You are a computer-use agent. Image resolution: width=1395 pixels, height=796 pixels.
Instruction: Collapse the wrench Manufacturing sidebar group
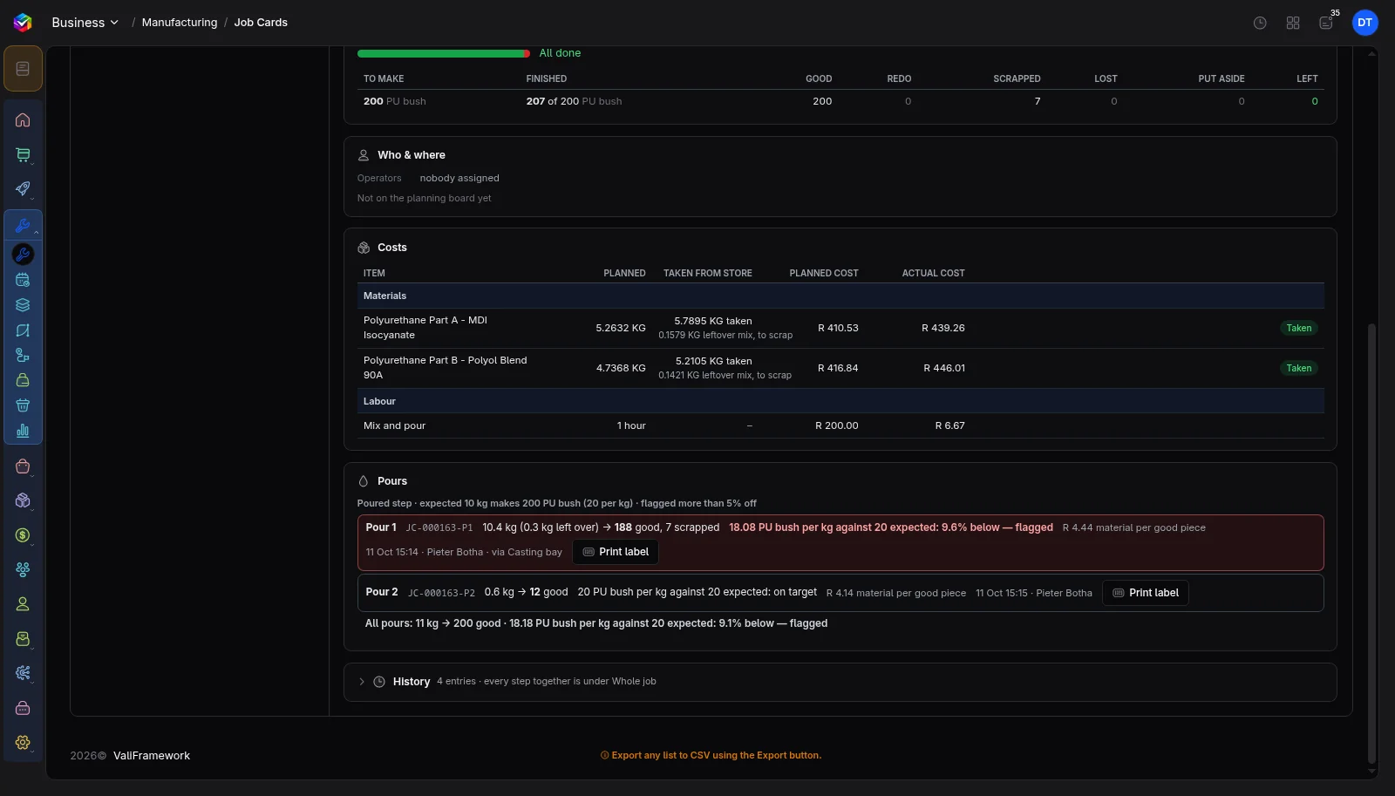click(23, 225)
